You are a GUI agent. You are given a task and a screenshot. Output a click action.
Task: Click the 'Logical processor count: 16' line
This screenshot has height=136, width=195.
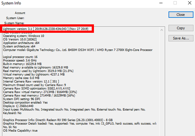tap(20, 57)
